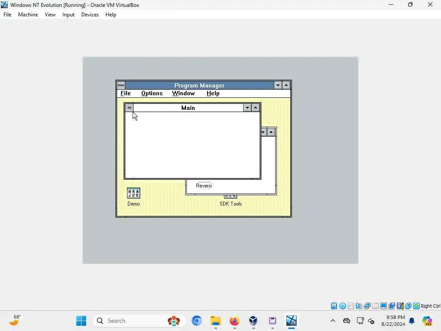Click the floppy disk status icon
Viewport: 441px width, 331px height.
(351, 306)
